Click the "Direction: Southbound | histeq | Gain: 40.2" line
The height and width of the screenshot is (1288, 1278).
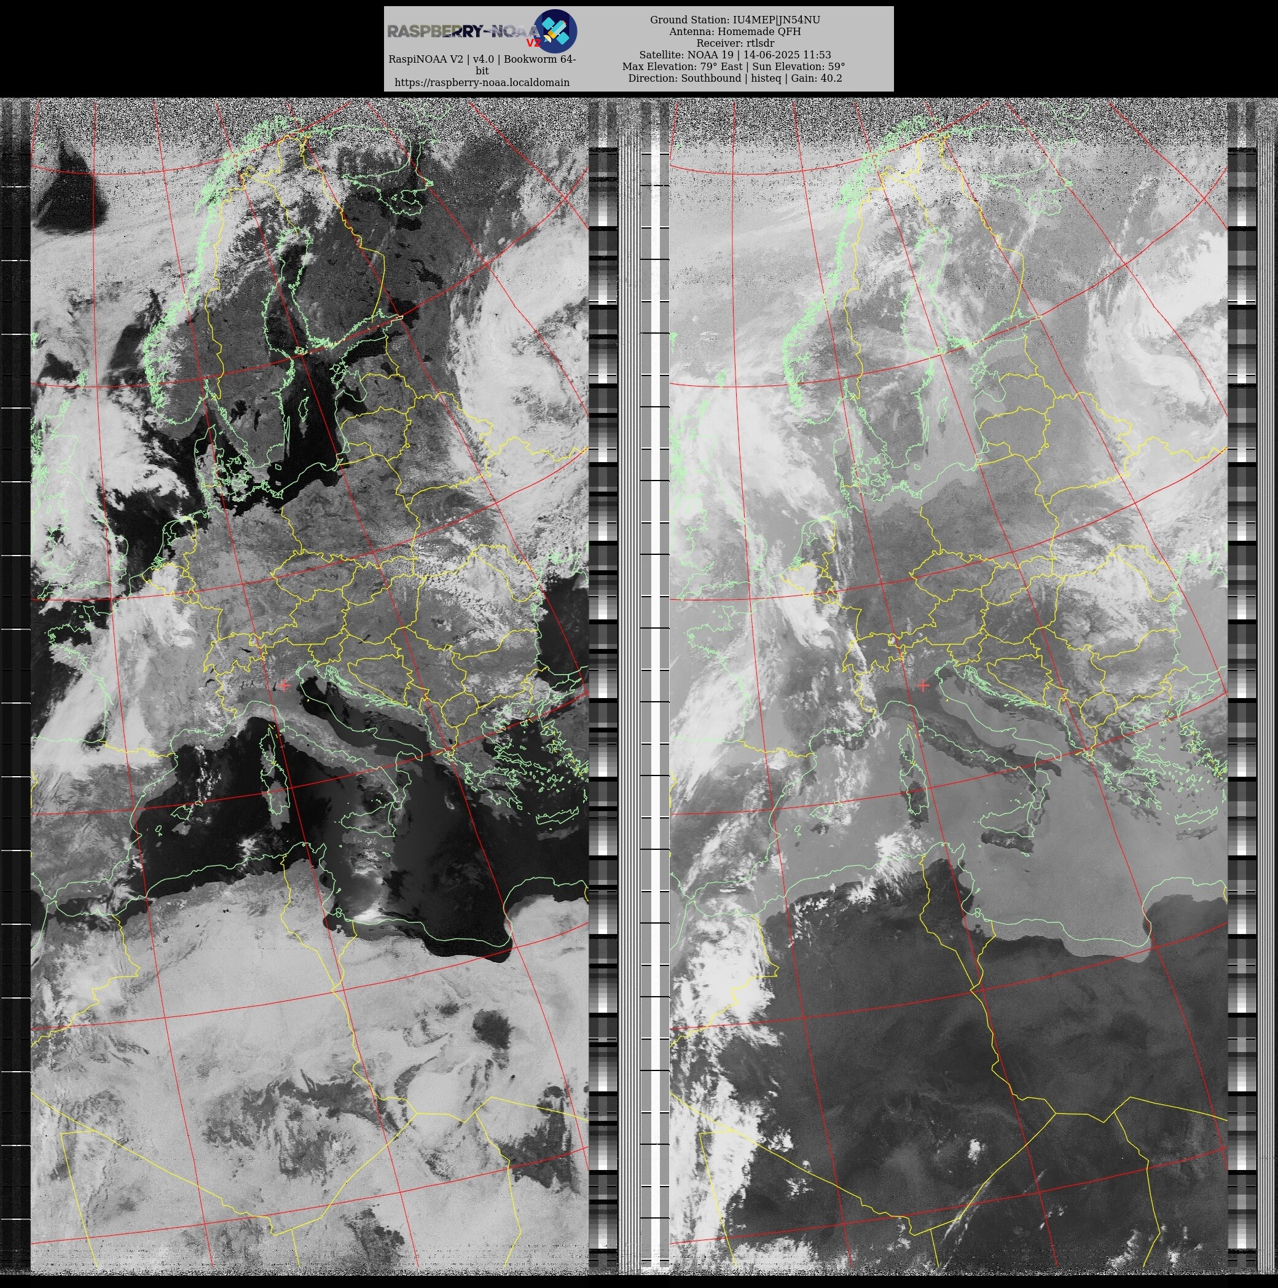735,78
